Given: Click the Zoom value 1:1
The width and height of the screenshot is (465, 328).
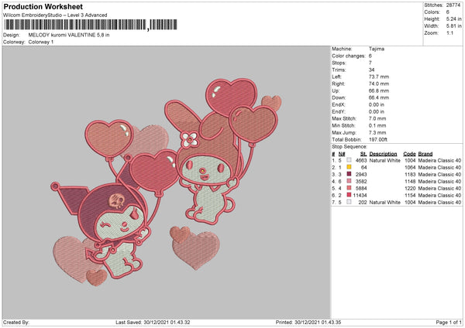Looking at the screenshot, I should pos(449,32).
